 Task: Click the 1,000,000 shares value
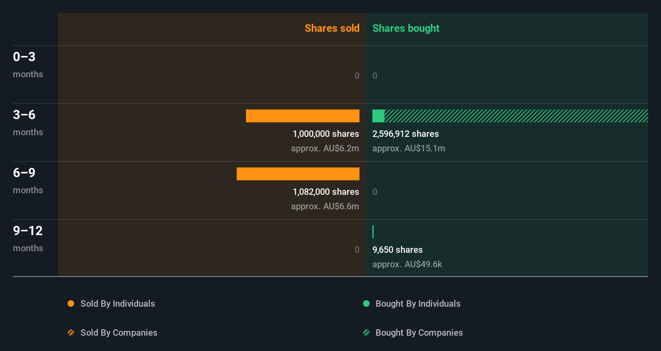tap(326, 134)
